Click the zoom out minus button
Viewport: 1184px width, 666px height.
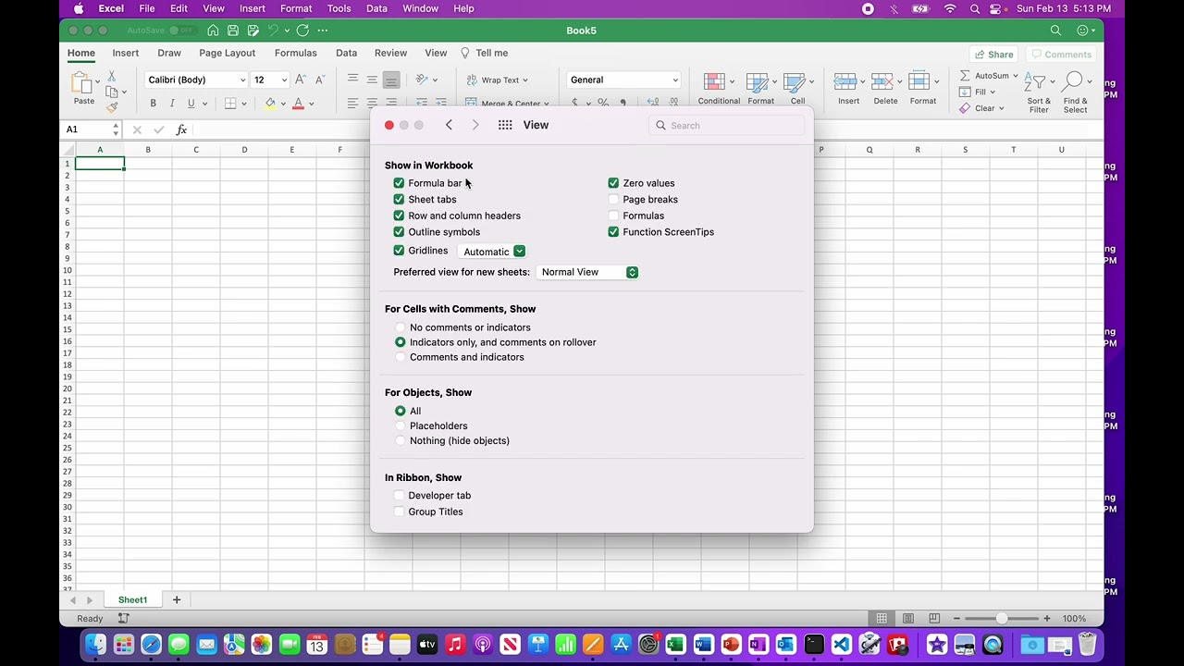tap(956, 618)
